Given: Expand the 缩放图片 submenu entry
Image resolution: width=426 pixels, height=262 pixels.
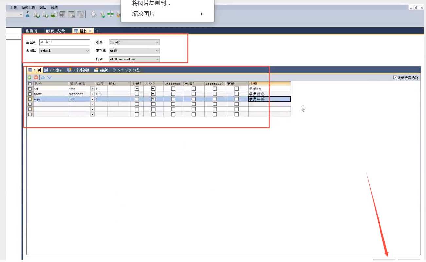Looking at the screenshot, I should [x=168, y=14].
